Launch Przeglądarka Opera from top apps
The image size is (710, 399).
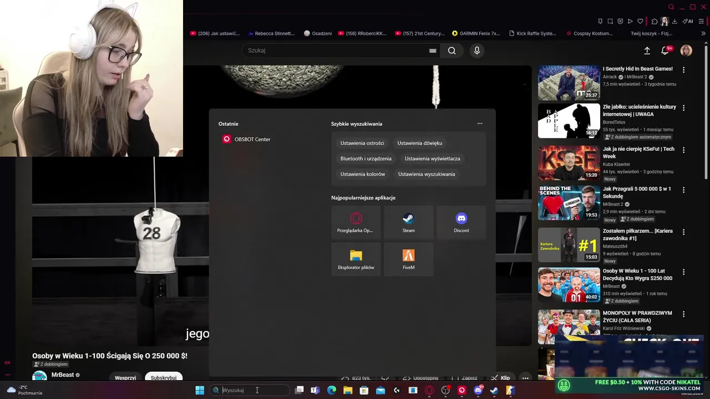(356, 222)
